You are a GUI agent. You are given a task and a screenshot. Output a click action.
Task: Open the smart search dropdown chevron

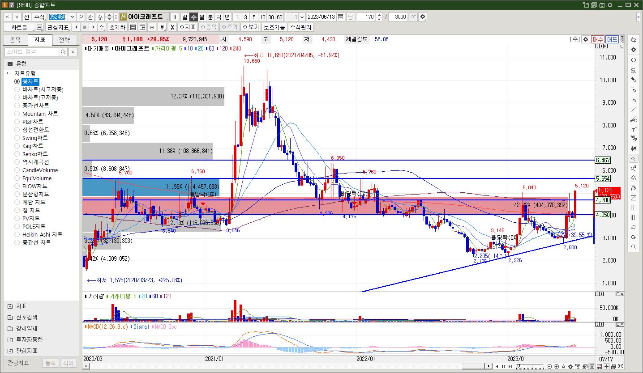tap(74, 52)
